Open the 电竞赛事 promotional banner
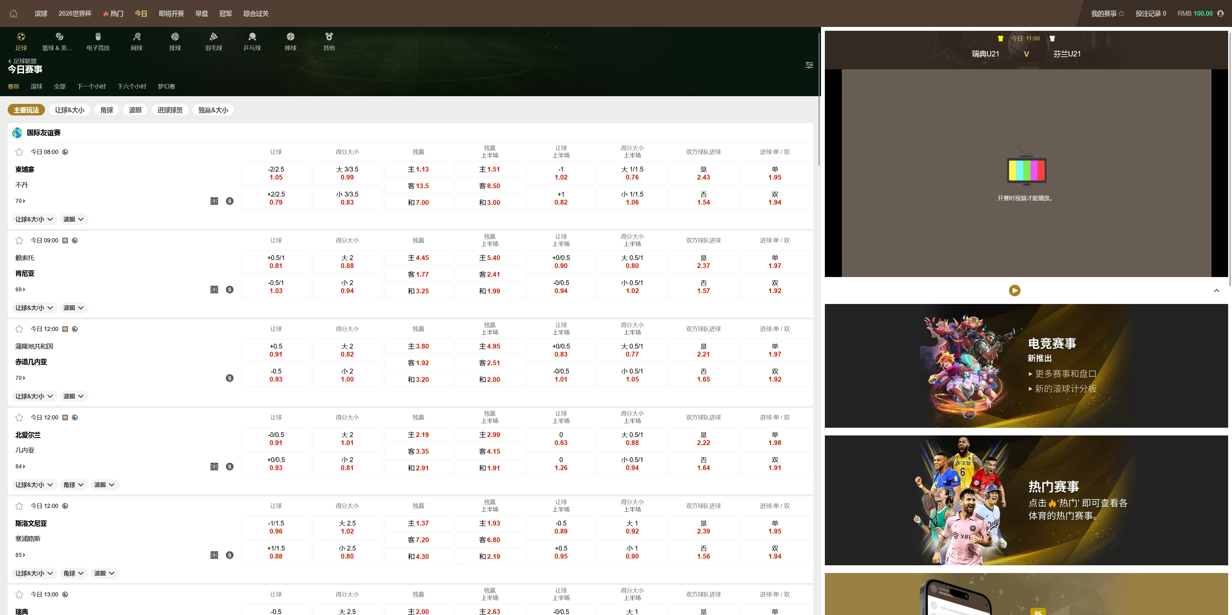Image resolution: width=1232 pixels, height=615 pixels. 1026,366
